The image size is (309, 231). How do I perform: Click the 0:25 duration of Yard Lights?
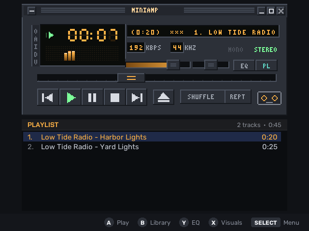coord(269,147)
